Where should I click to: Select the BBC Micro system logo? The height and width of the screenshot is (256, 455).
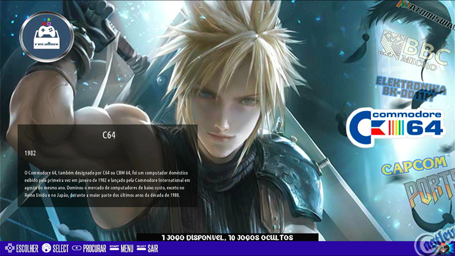[415, 51]
